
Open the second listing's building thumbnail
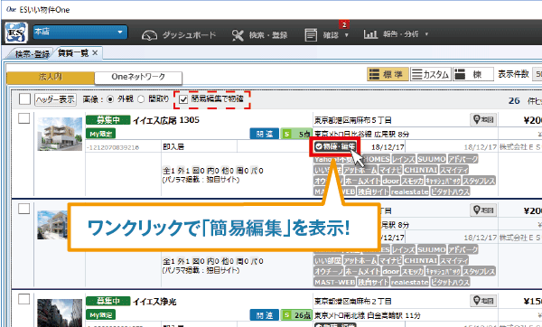click(52, 225)
